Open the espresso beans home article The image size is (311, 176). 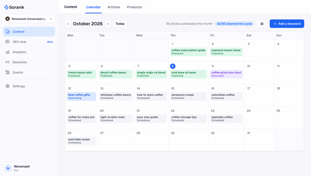tap(226, 52)
